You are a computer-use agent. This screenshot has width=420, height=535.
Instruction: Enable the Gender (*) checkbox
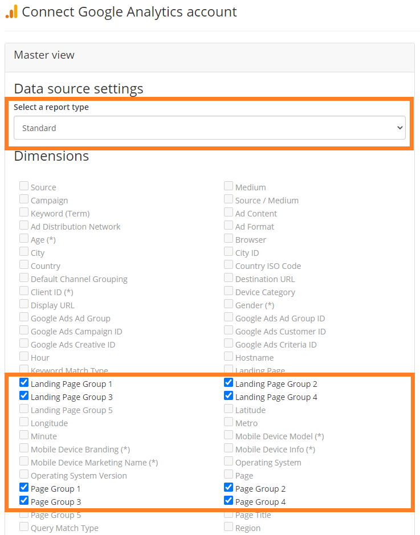pos(229,304)
